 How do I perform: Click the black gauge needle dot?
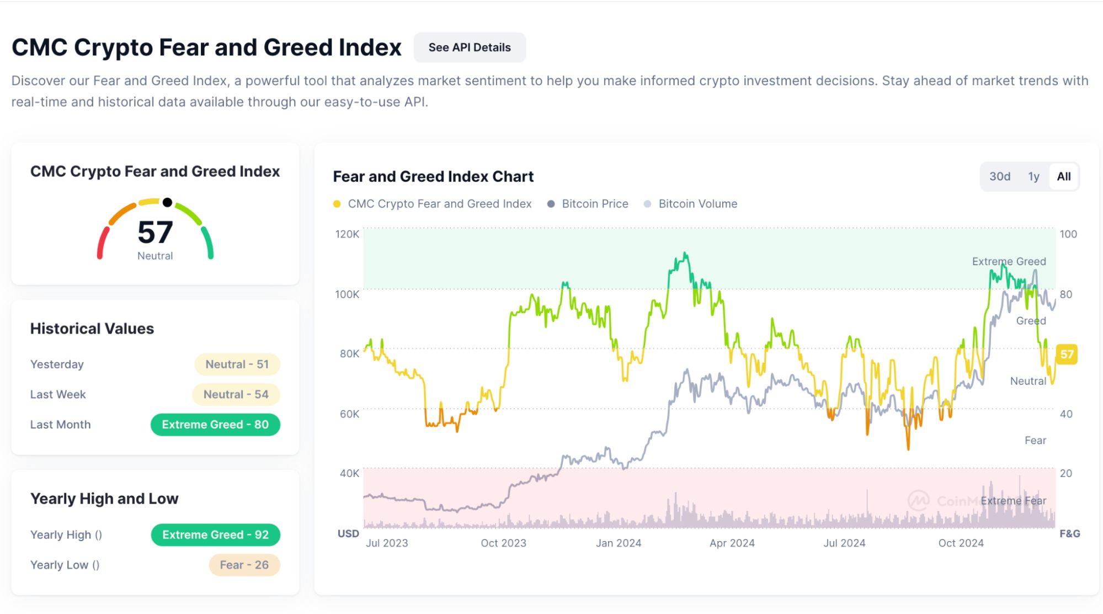(x=167, y=202)
